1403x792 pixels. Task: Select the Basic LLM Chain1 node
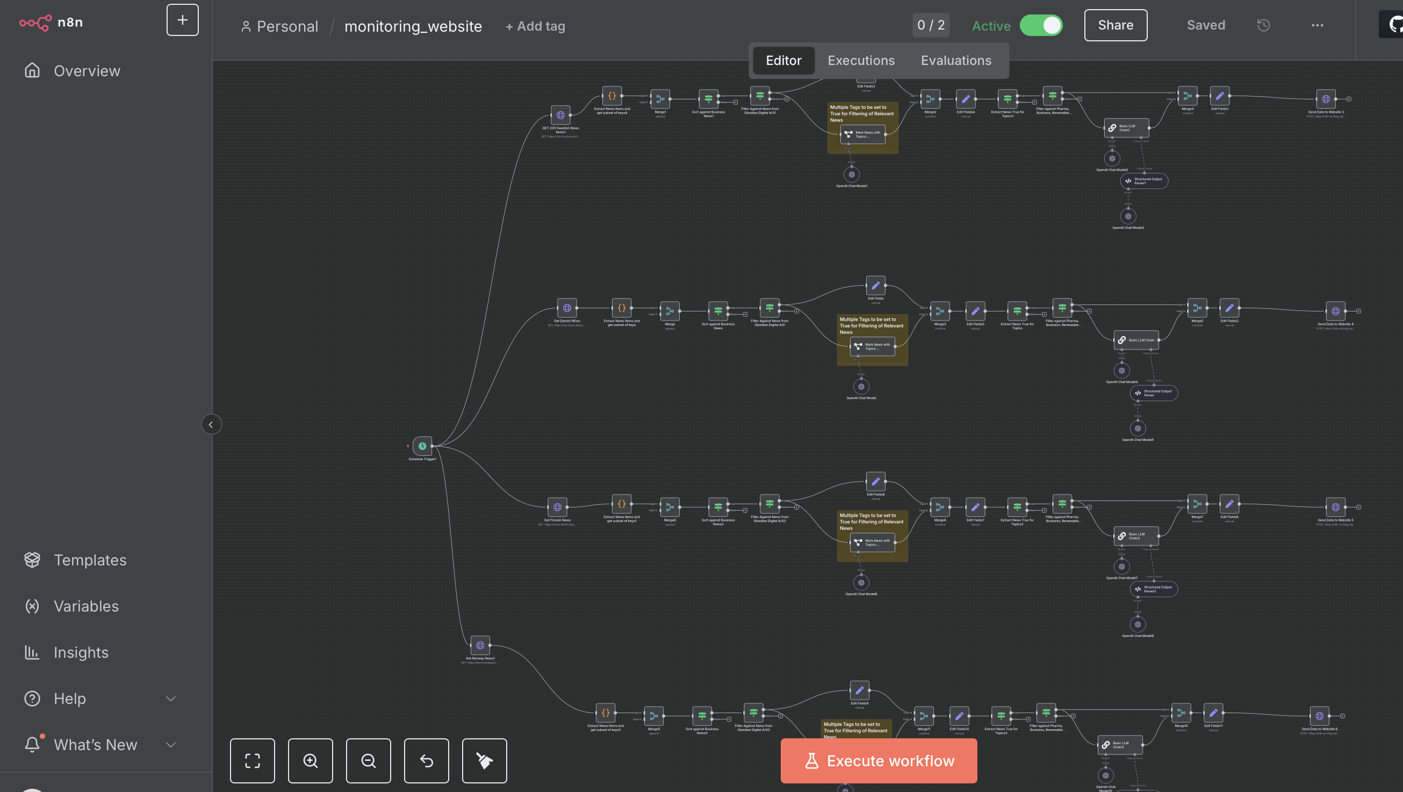(x=1126, y=128)
